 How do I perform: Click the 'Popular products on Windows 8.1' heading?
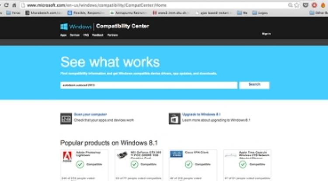109,143
